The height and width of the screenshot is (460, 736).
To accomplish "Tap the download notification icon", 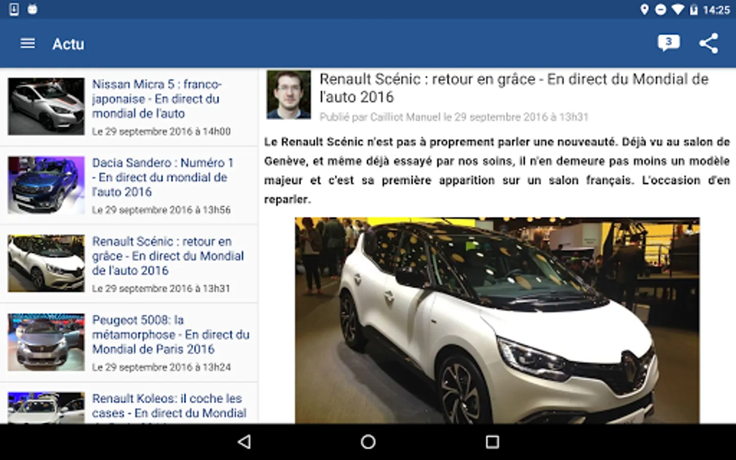I will tap(14, 9).
